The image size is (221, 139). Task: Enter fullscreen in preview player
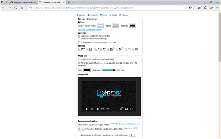132,109
